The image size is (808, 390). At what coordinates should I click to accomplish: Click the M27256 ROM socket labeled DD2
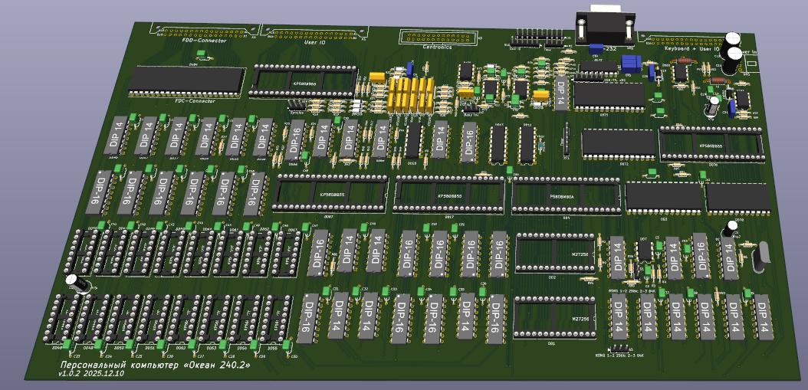point(556,253)
